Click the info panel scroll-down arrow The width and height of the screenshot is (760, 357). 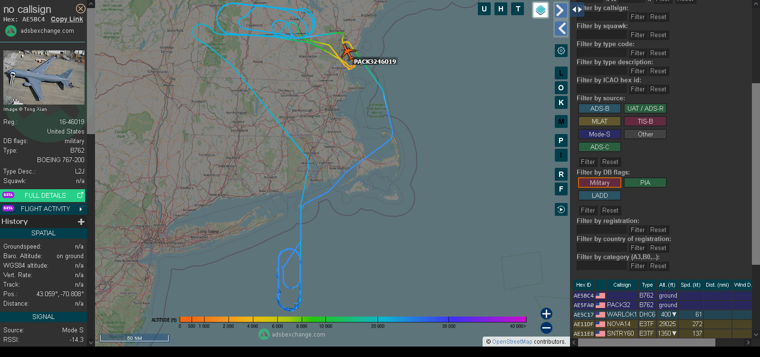pos(91,342)
